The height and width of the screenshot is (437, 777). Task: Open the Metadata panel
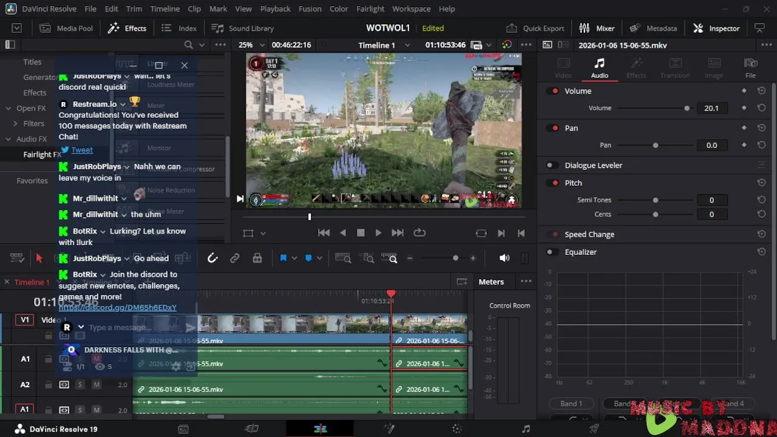point(653,29)
